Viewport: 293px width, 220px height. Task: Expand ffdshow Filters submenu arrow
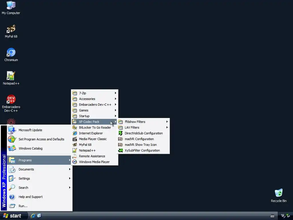pos(167,121)
